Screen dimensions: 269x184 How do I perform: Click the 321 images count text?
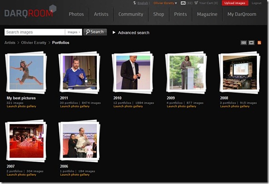click(x=15, y=103)
